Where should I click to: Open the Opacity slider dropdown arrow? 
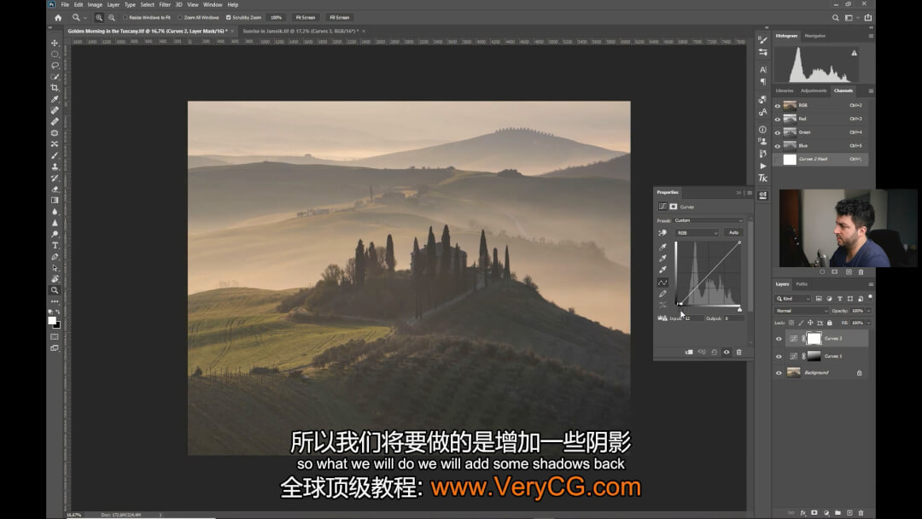coord(868,311)
